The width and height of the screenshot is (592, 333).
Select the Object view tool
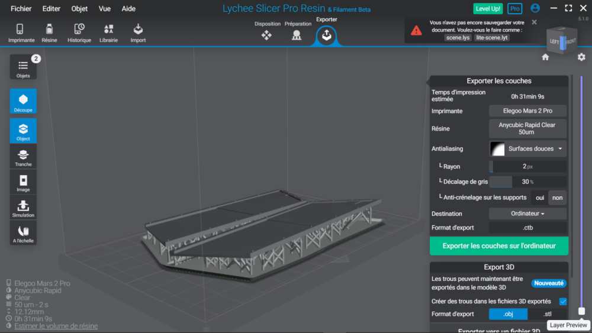23,131
